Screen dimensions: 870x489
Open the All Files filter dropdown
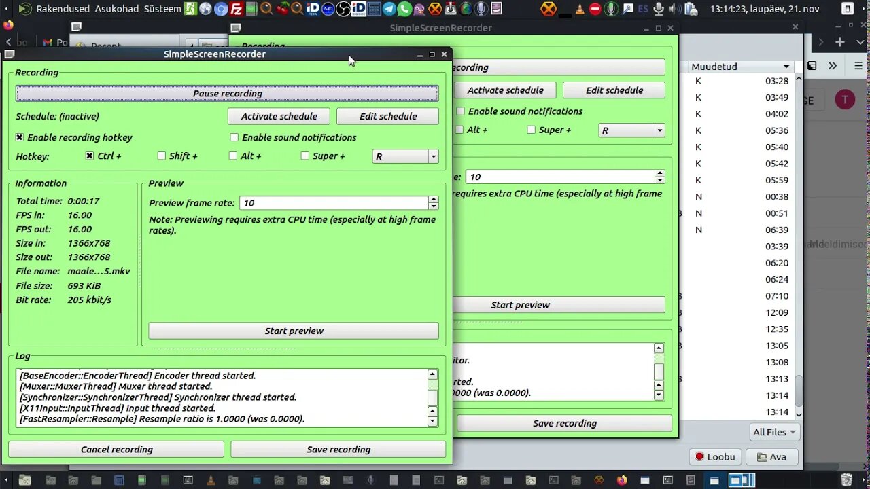(x=774, y=432)
